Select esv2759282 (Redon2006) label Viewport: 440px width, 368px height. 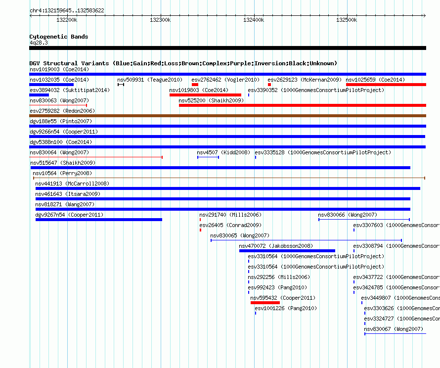click(x=62, y=111)
